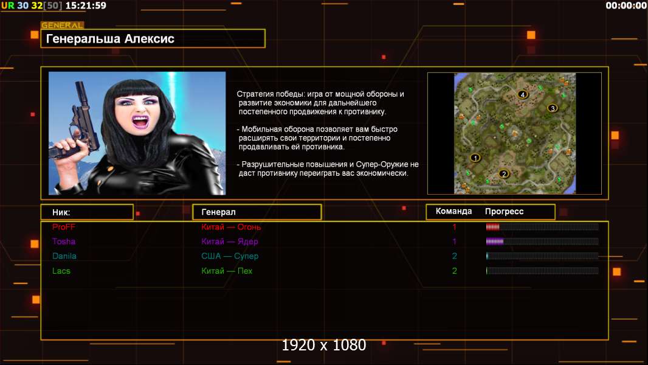The height and width of the screenshot is (365, 648).
Task: Click the 'Генерал' column header
Action: click(x=257, y=212)
